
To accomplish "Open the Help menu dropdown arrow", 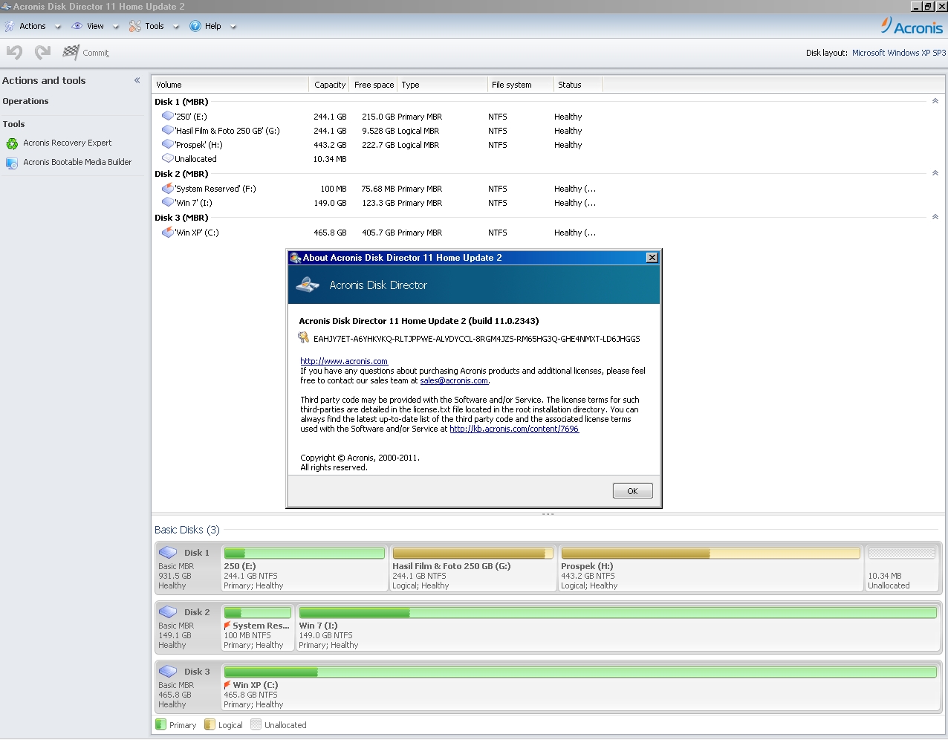I will [x=233, y=27].
